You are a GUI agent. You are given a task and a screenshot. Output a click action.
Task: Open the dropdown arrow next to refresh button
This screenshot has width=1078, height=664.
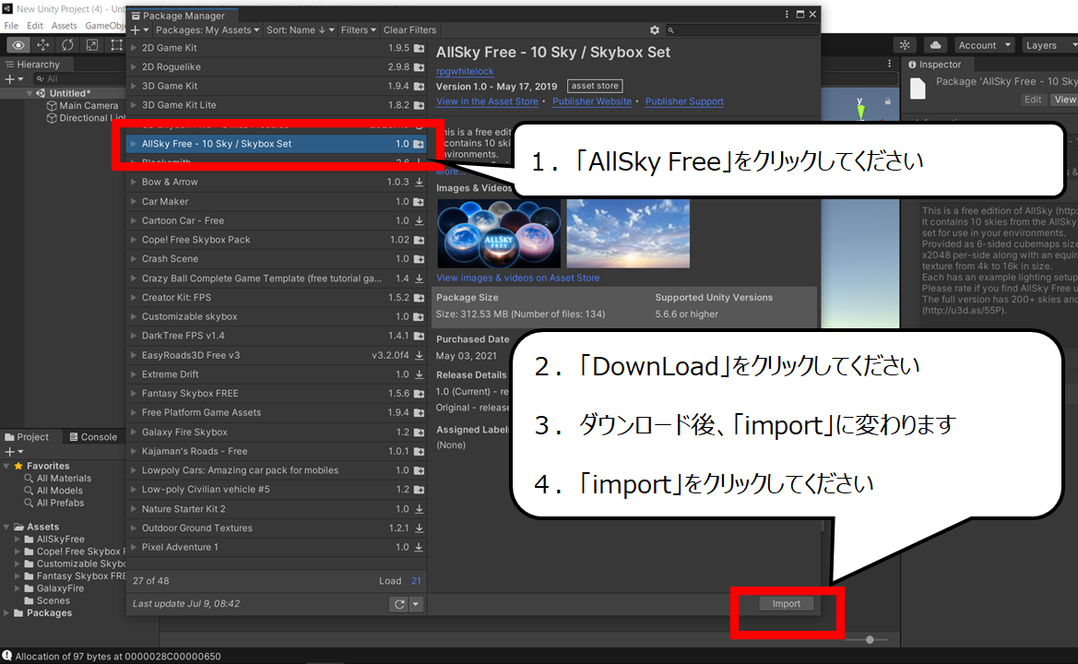[415, 604]
